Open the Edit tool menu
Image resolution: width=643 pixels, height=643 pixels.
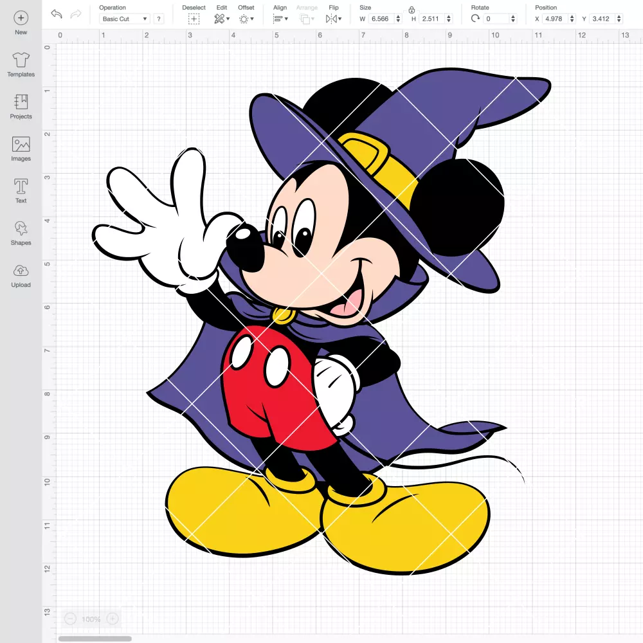tap(222, 19)
